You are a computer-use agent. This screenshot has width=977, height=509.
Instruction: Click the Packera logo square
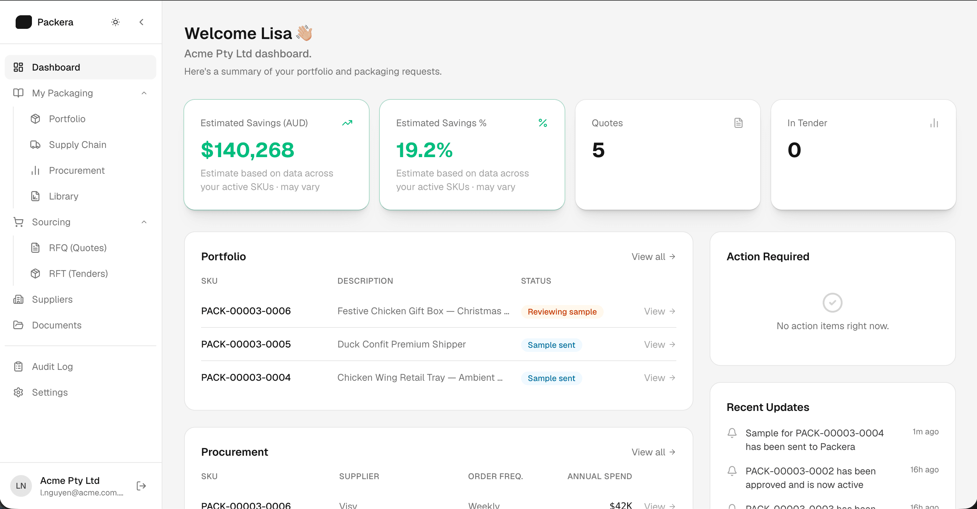[x=23, y=22]
